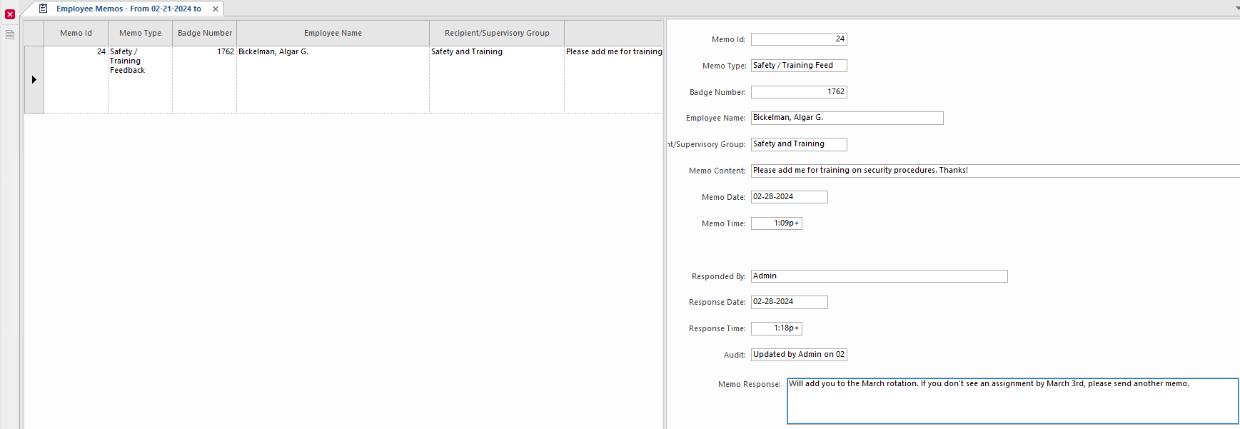
Task: Click the Responded By field showing Admin
Action: (x=879, y=276)
